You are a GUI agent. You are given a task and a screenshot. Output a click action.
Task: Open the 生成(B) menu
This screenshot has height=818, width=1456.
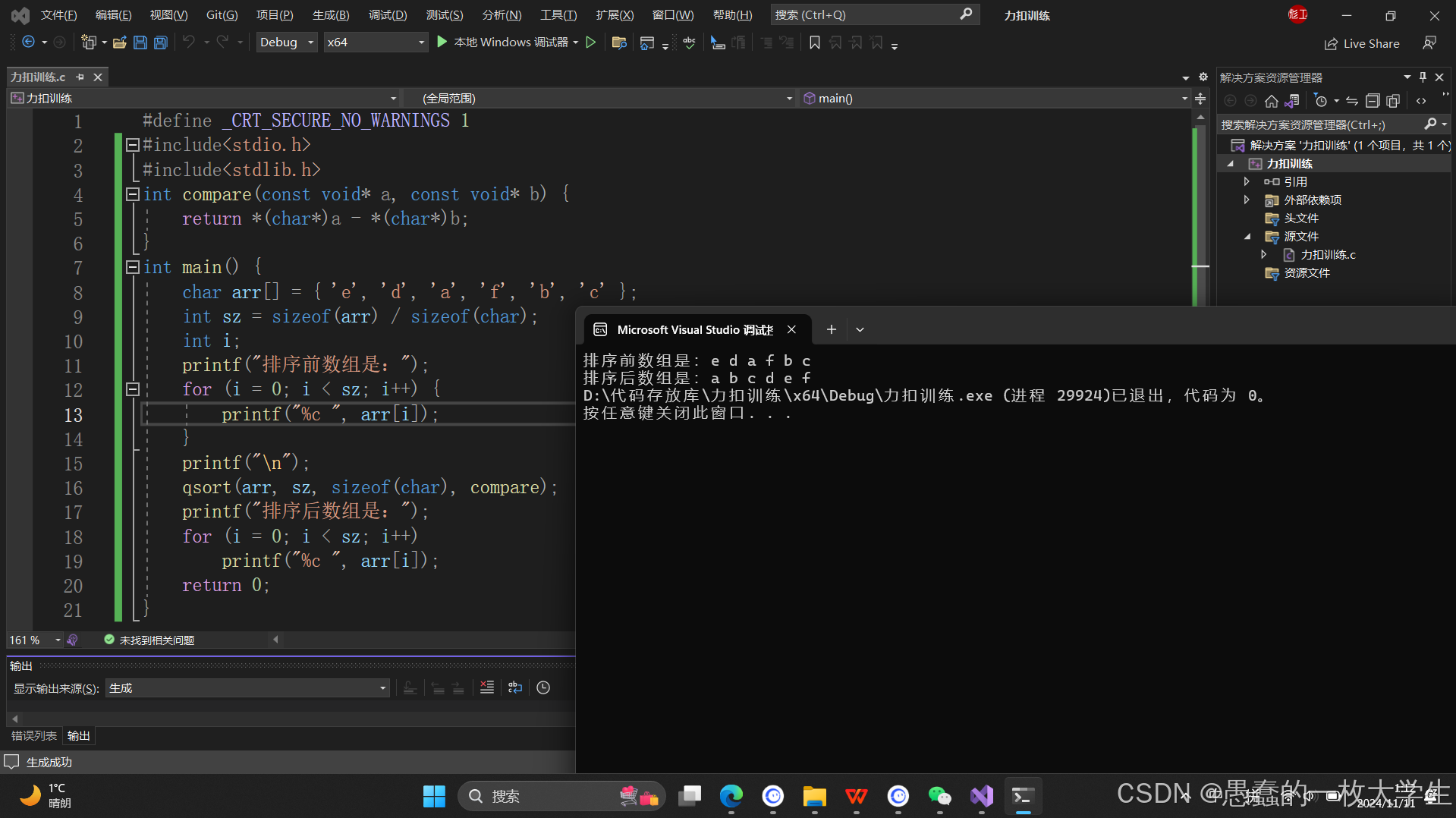point(331,14)
